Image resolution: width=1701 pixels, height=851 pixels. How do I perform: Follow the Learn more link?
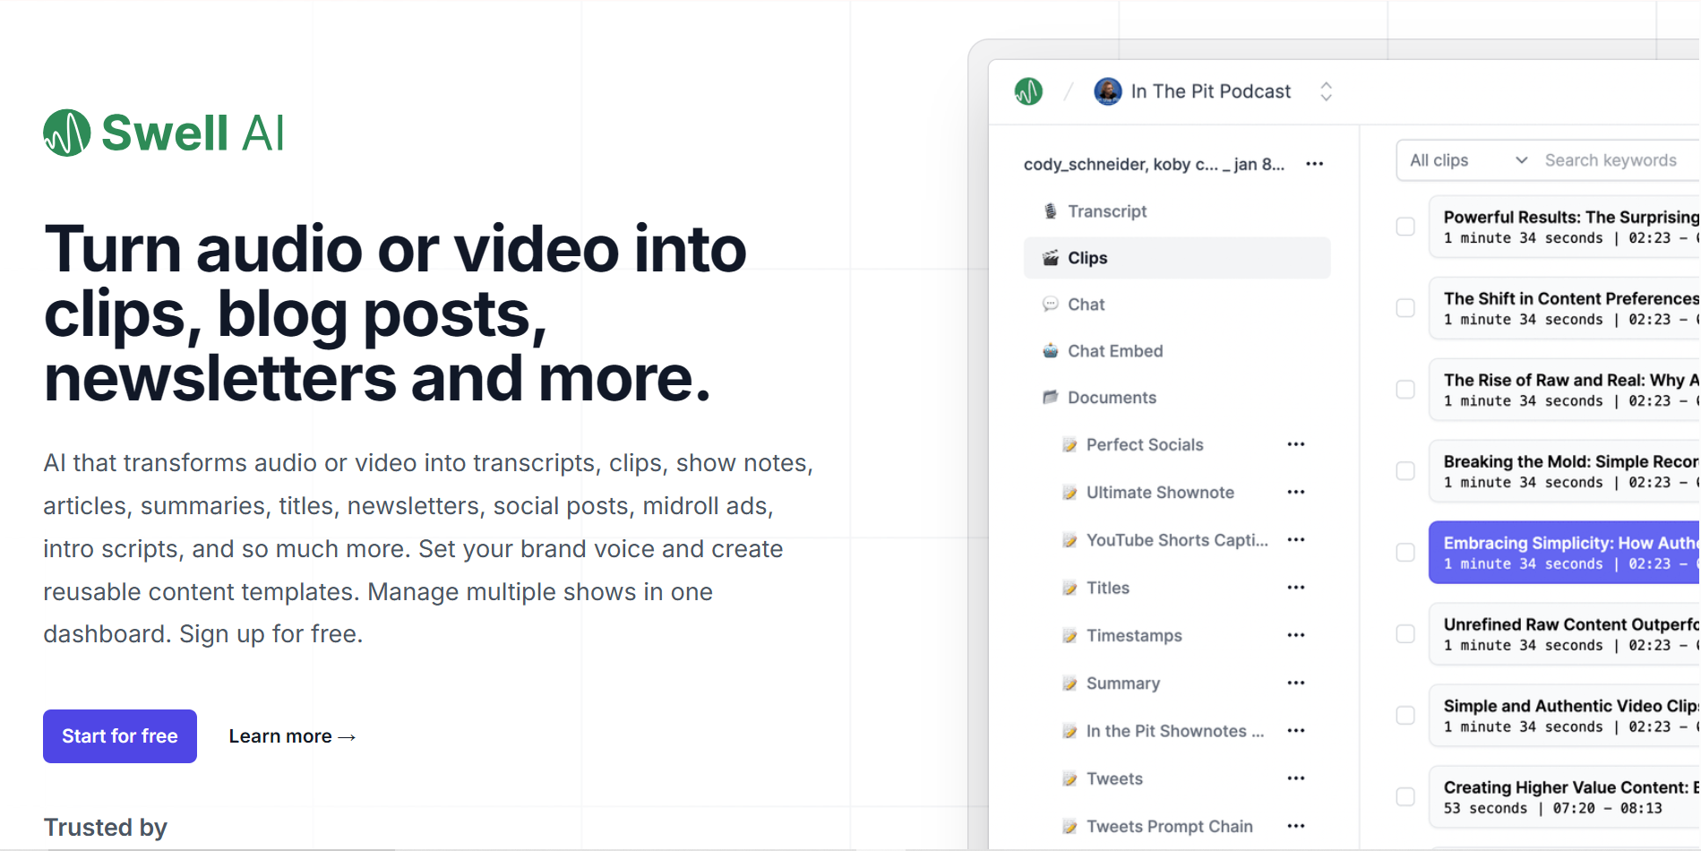[292, 736]
